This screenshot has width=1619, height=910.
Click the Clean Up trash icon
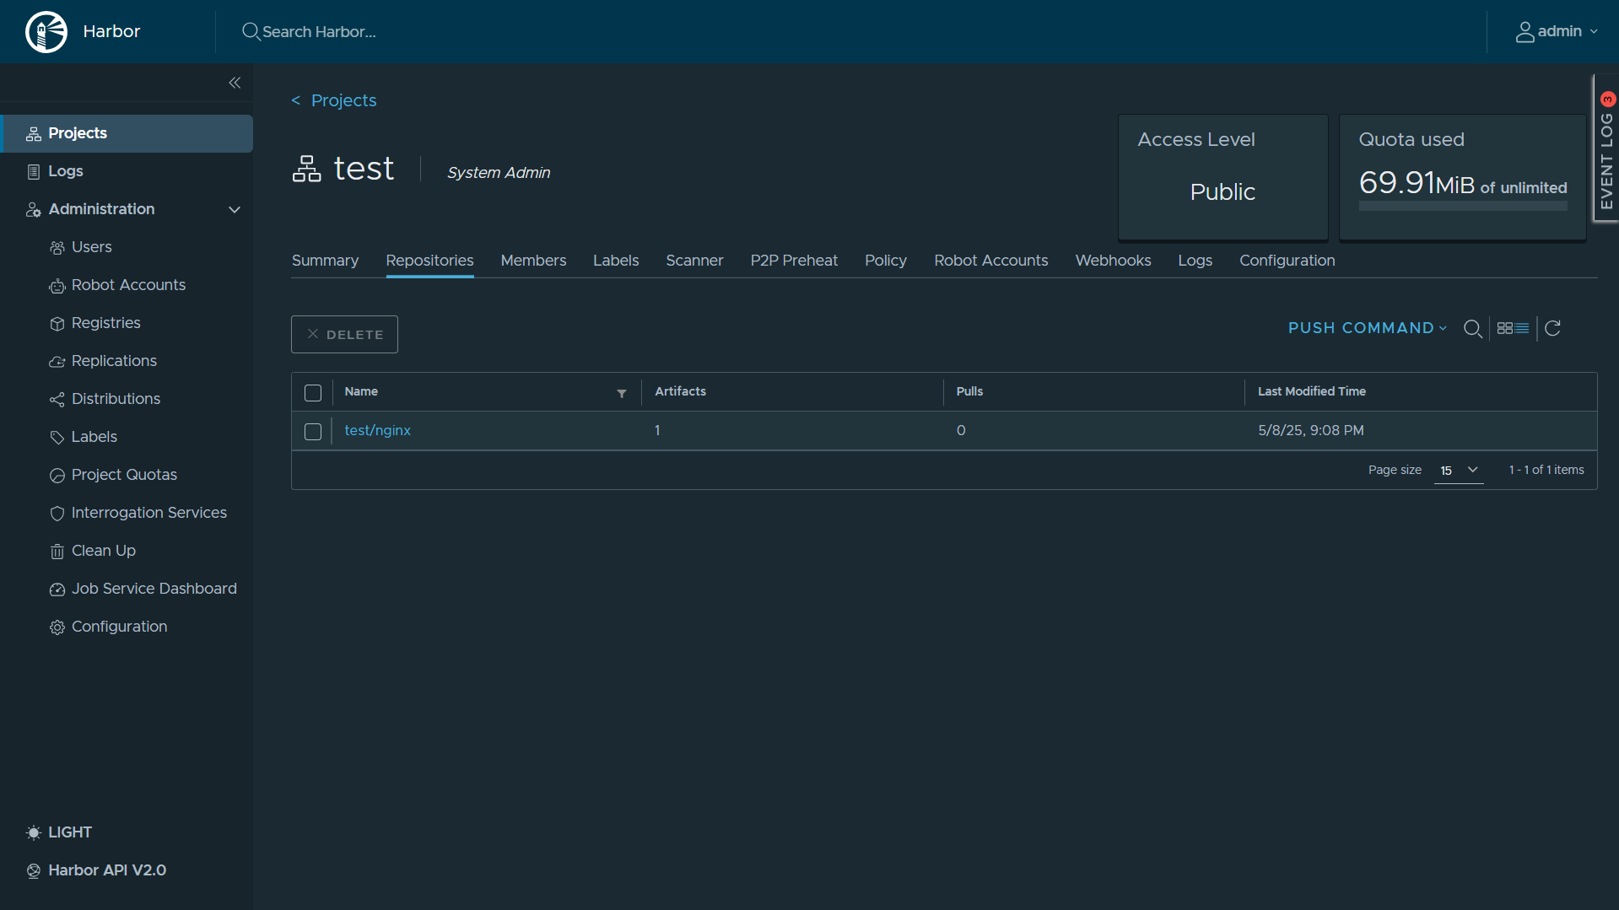[57, 552]
